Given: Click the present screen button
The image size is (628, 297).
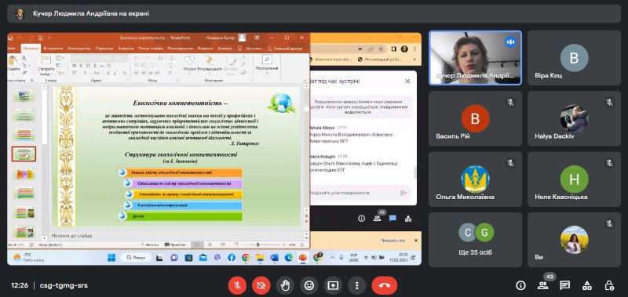Looking at the screenshot, I should tap(333, 285).
